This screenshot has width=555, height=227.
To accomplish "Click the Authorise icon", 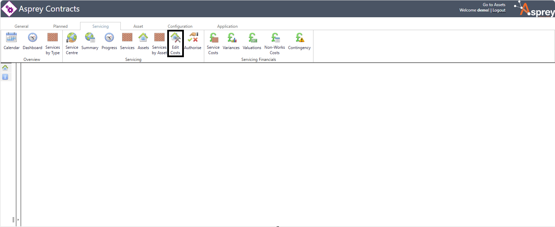I will tap(193, 38).
